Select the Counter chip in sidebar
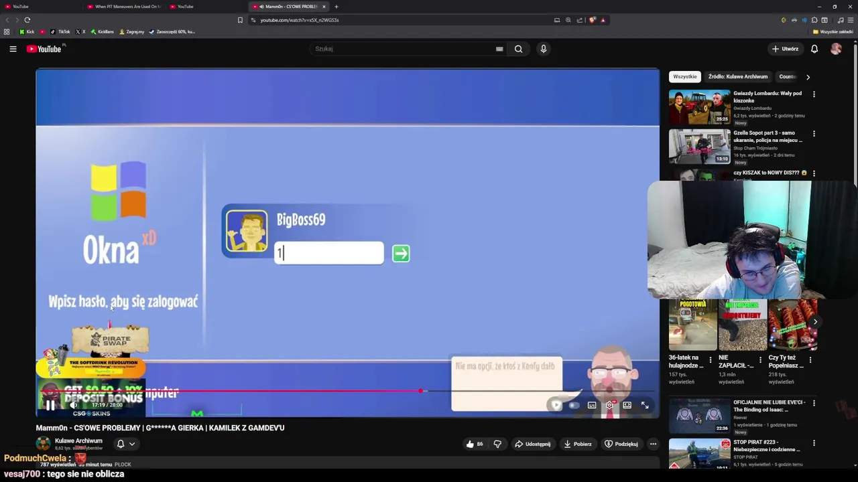The height and width of the screenshot is (482, 858). 788,77
